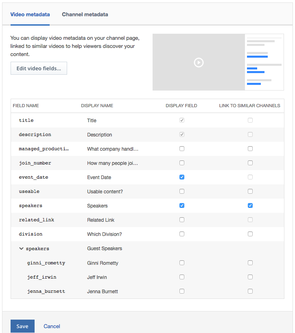295x333 pixels.
Task: Uncheck Display Field for event_date
Action: [182, 177]
